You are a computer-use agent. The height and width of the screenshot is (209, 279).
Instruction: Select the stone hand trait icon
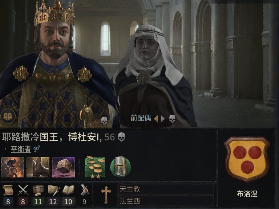[x=38, y=167]
